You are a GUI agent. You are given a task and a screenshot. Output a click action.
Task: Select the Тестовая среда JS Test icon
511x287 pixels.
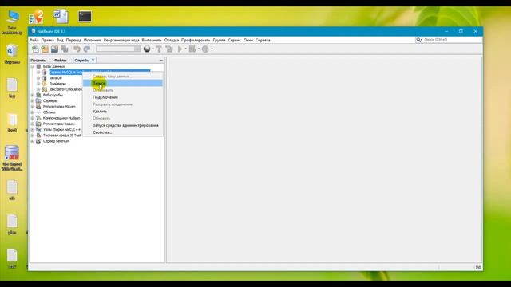pos(38,136)
